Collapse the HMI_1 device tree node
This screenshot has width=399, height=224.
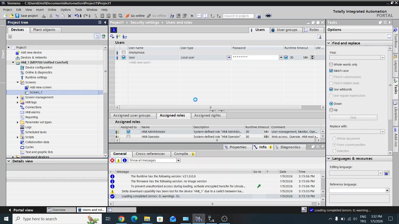click(13, 63)
